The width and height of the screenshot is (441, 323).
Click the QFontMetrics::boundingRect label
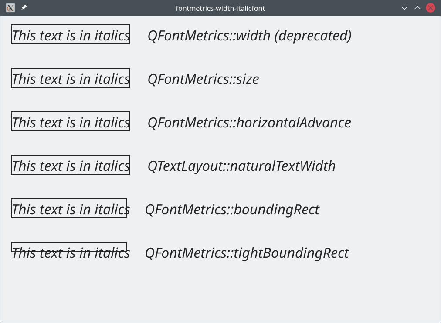pyautogui.click(x=232, y=209)
